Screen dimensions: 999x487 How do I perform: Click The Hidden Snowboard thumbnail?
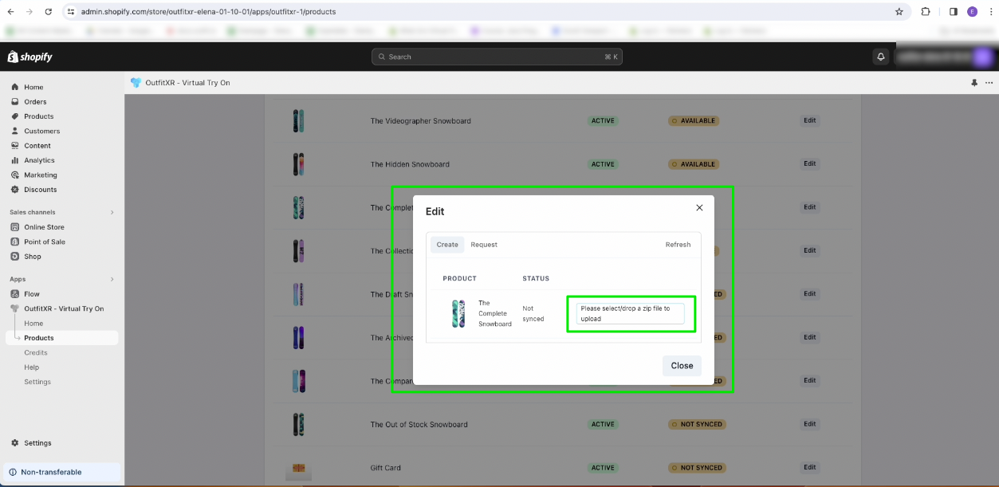point(298,164)
